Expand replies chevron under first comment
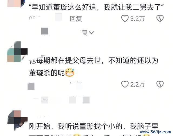The image size is (173, 136). coord(91,33)
